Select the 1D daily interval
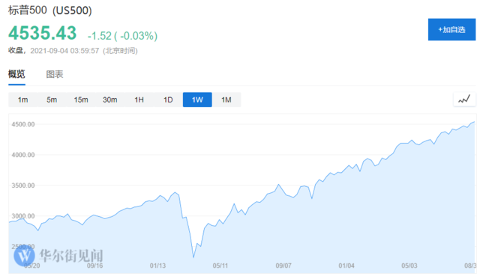Image resolution: width=480 pixels, height=279 pixels. click(x=168, y=99)
